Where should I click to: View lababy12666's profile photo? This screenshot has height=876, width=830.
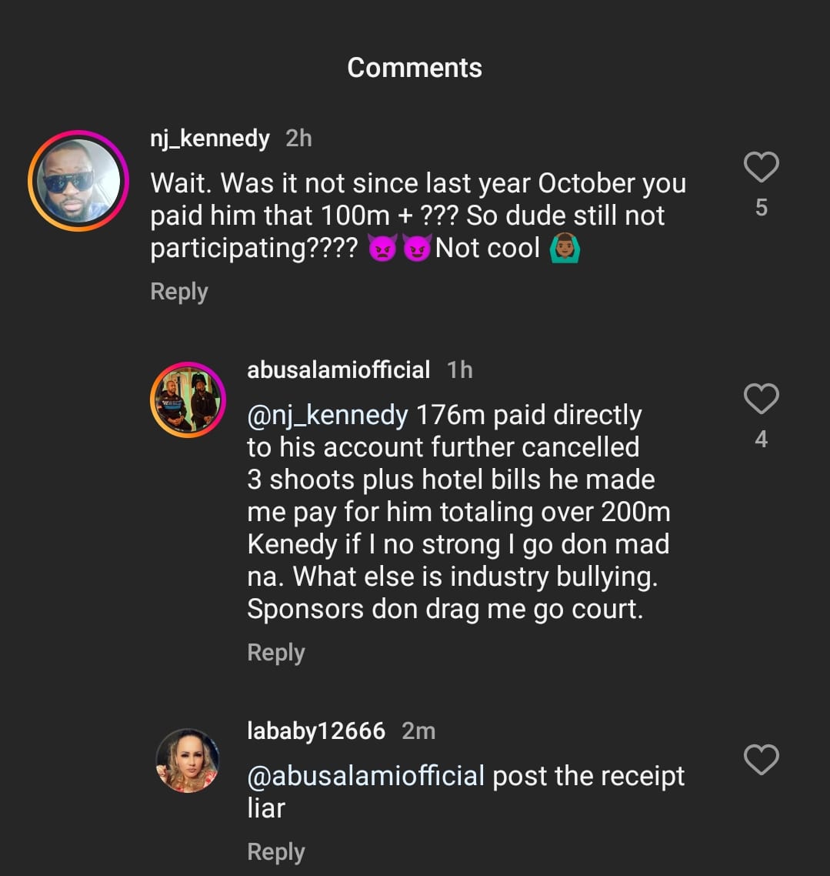[x=187, y=760]
